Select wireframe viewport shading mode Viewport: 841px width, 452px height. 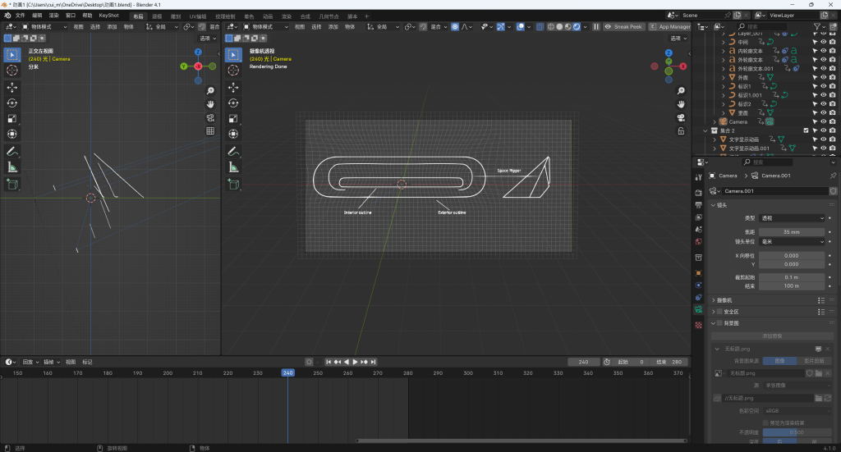point(551,27)
